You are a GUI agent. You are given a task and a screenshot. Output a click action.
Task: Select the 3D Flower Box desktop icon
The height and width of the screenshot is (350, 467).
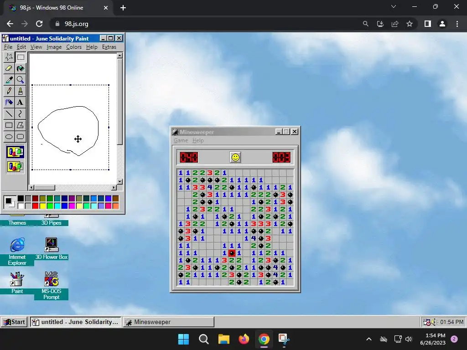click(x=51, y=248)
